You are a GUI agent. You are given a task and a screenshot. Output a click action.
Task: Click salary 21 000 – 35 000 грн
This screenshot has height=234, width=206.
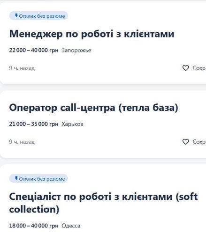click(x=34, y=124)
